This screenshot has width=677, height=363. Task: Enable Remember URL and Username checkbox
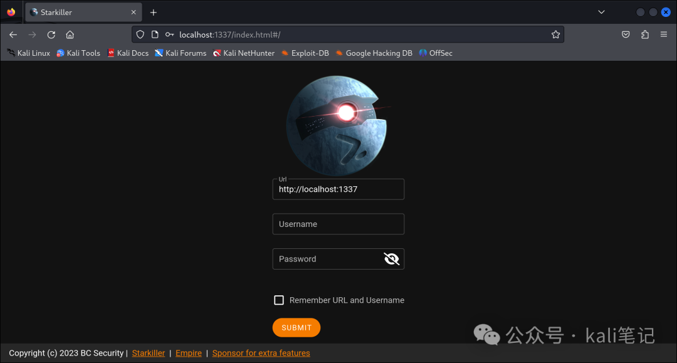click(x=279, y=300)
